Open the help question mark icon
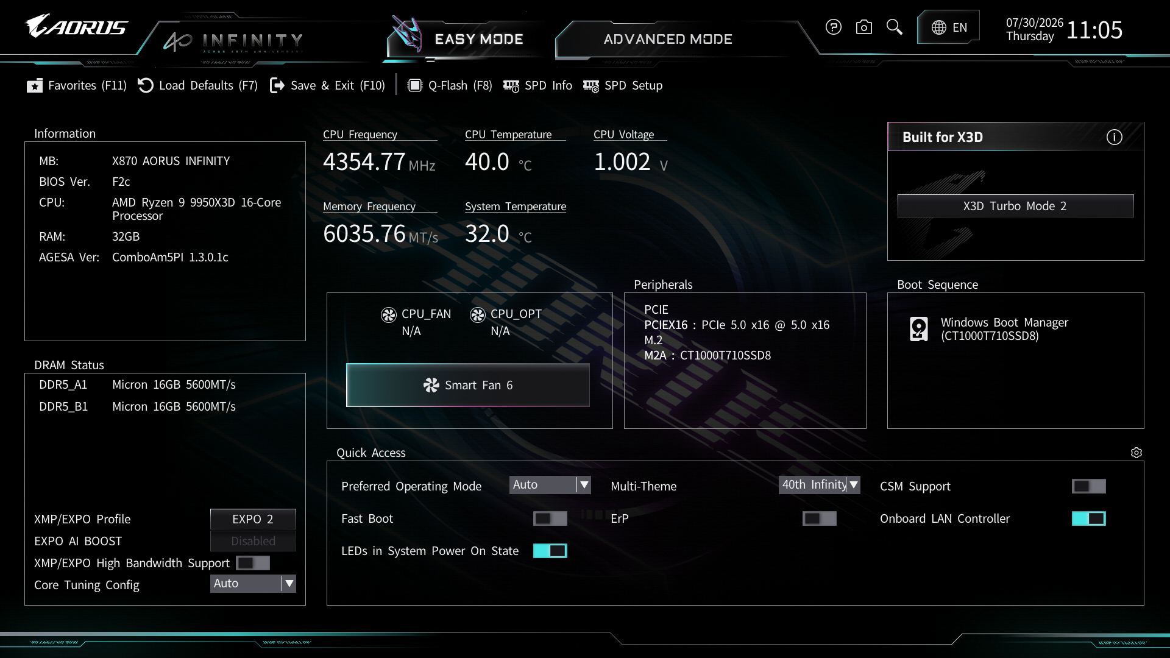 tap(833, 27)
